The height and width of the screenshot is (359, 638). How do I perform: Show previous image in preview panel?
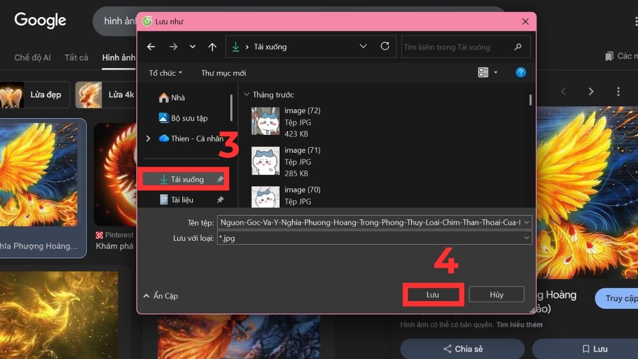pos(563,91)
